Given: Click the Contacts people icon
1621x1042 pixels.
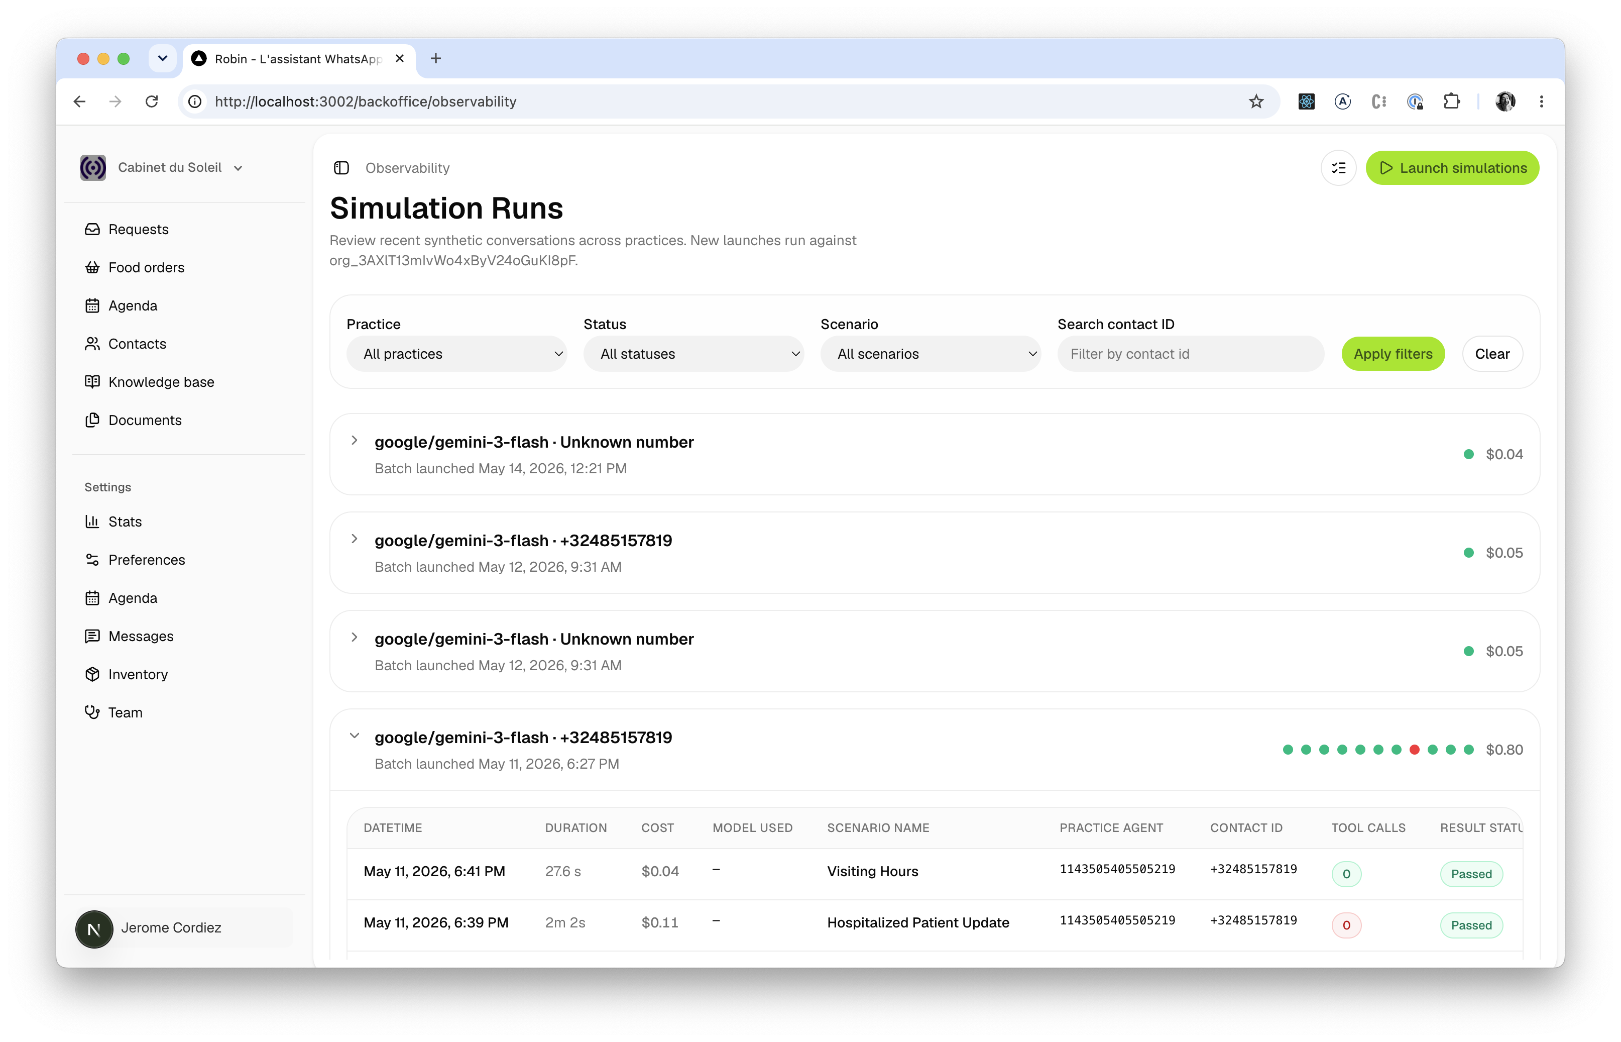Looking at the screenshot, I should point(92,344).
